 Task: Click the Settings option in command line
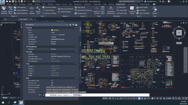[77, 95]
